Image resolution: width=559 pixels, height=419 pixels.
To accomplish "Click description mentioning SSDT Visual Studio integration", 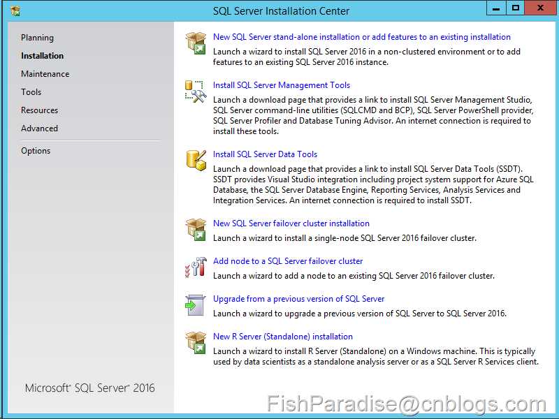I will pos(373,184).
